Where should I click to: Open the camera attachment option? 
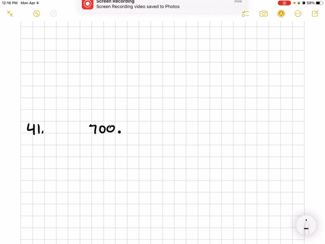(263, 14)
